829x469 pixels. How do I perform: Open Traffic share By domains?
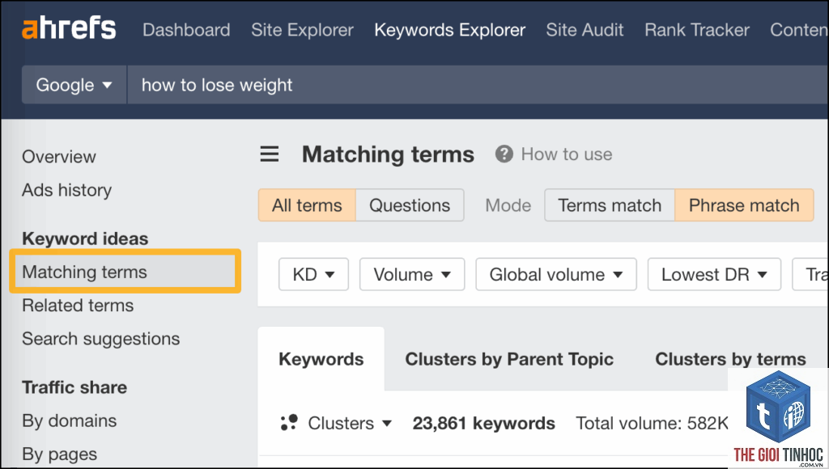click(x=70, y=421)
